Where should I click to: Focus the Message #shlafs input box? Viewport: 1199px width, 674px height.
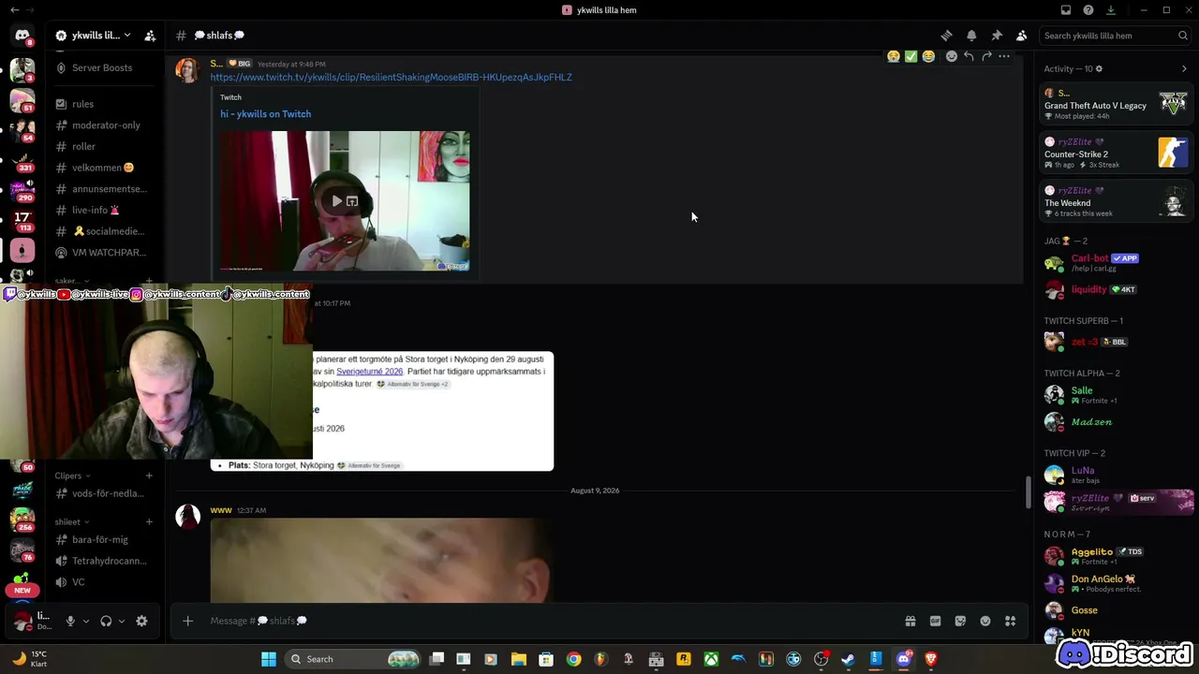pos(553,621)
